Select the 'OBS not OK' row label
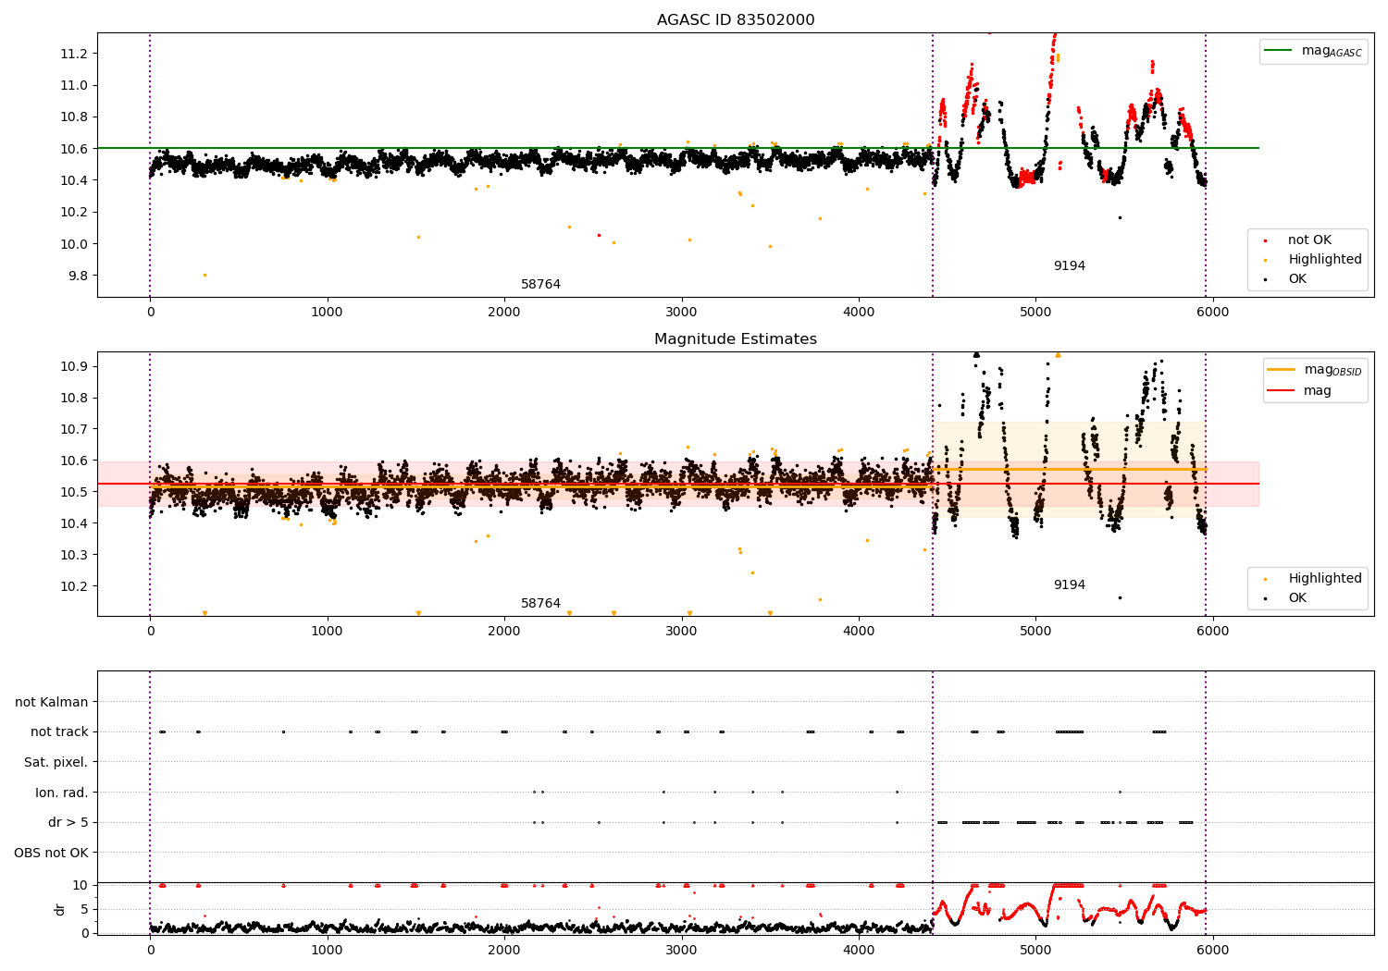 (51, 853)
